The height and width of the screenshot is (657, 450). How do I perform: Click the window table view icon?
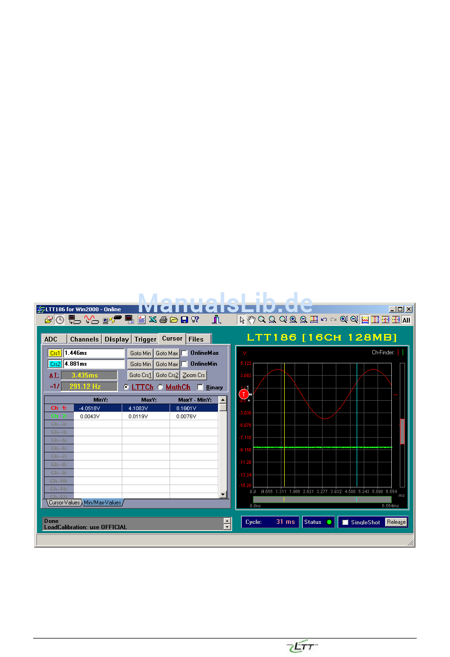(x=129, y=320)
